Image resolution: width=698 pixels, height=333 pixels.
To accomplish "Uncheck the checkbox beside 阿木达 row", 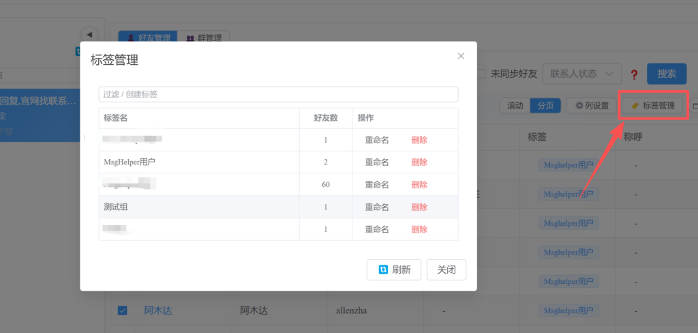I will coord(123,310).
